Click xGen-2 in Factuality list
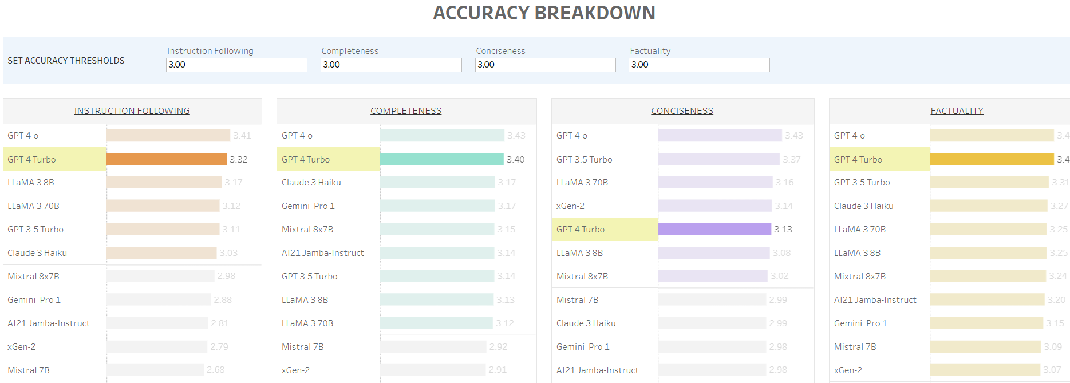1070x383 pixels. [848, 370]
